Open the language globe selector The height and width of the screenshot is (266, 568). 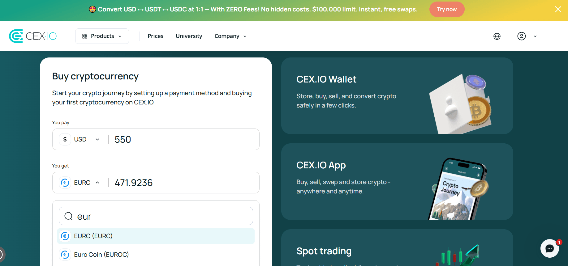point(497,36)
